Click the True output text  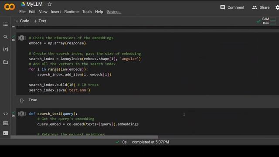(33, 100)
